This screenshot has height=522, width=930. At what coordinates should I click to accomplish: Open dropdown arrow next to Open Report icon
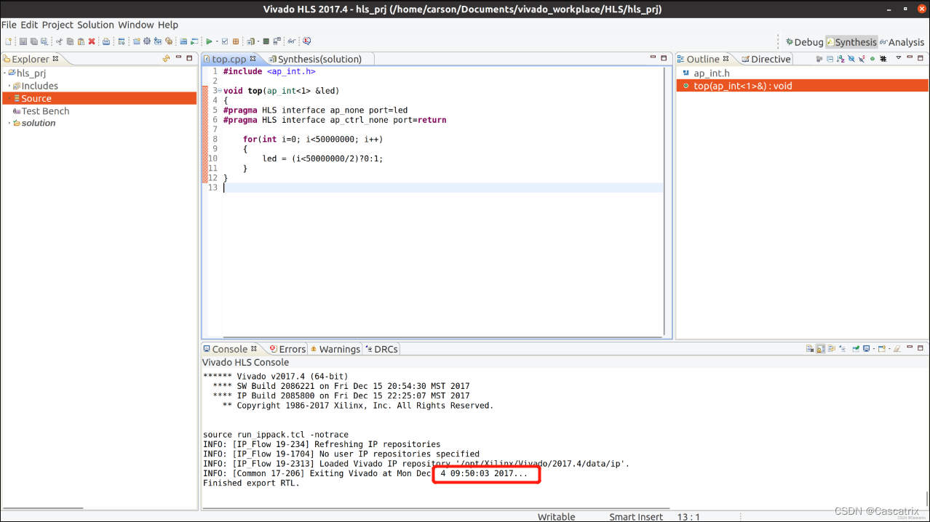(258, 41)
